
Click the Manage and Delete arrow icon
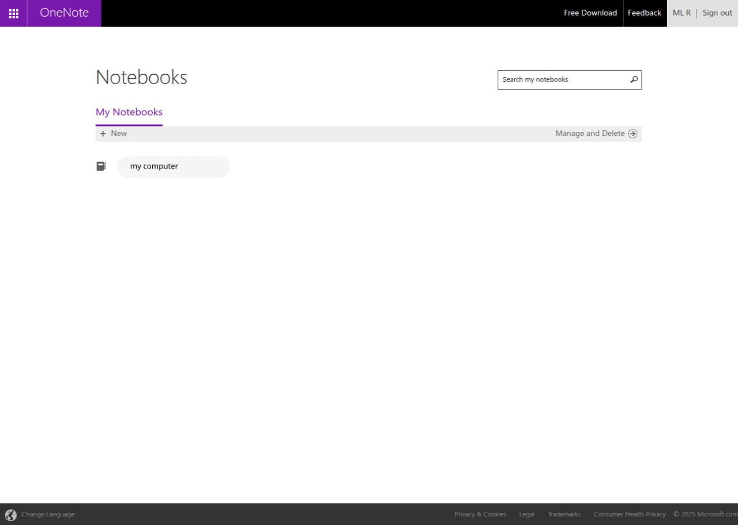[x=632, y=133]
